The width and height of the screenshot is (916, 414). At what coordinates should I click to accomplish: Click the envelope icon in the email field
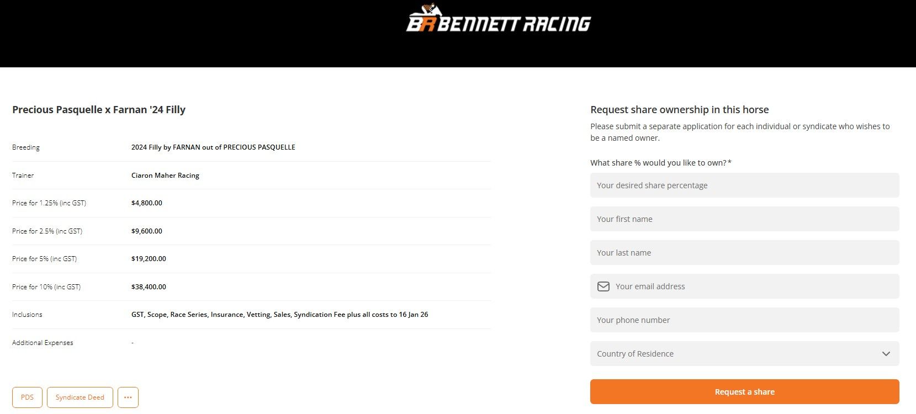coord(603,286)
